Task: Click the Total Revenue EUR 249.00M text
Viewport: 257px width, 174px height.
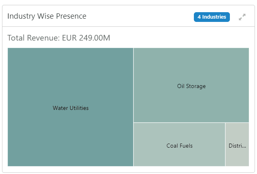Action: coord(59,38)
